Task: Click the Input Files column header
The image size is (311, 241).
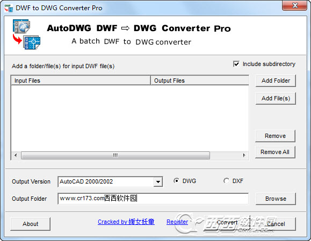Action: pos(81,81)
